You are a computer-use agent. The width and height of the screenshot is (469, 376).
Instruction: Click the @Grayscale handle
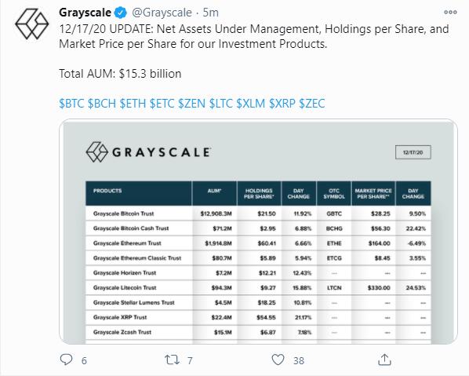[x=162, y=13]
